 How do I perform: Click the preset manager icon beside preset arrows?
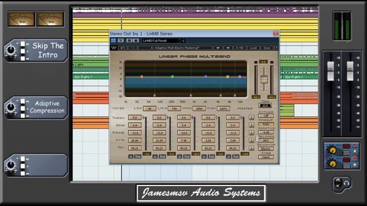point(184,41)
